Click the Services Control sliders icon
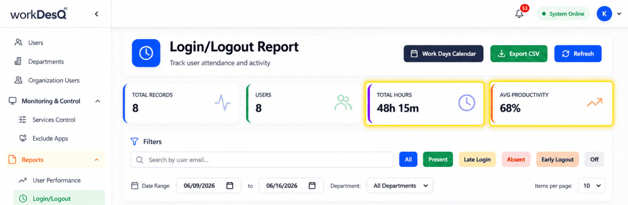628x205 pixels. pos(23,120)
